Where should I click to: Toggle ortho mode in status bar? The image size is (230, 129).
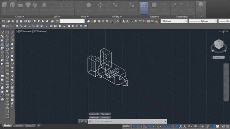click(x=146, y=126)
